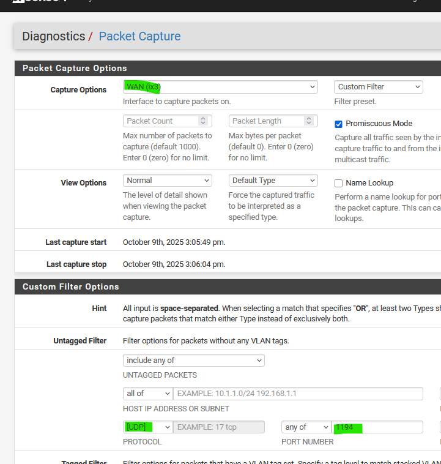
Task: Click the Packet Length stepper arrows
Action: [x=309, y=121]
